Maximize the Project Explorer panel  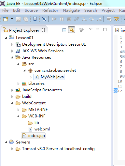(x=105, y=30)
